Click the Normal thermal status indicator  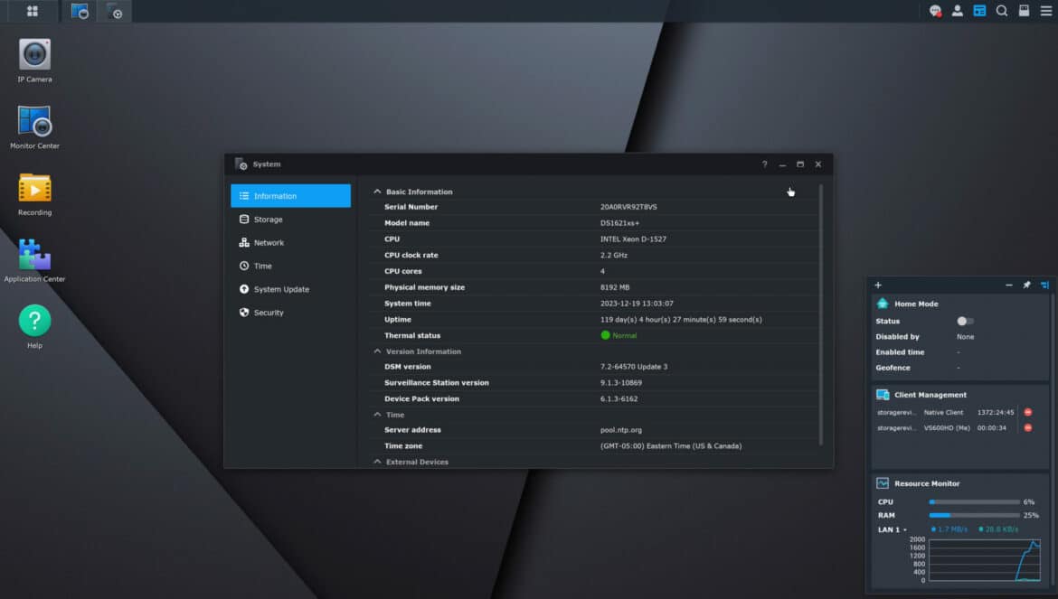pyautogui.click(x=619, y=335)
